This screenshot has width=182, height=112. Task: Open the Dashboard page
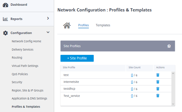19,5
